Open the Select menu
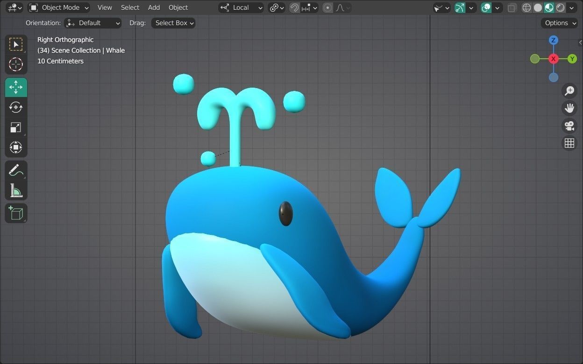 pyautogui.click(x=130, y=7)
